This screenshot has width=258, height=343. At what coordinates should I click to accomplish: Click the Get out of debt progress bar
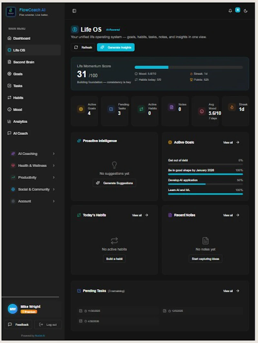pyautogui.click(x=205, y=164)
